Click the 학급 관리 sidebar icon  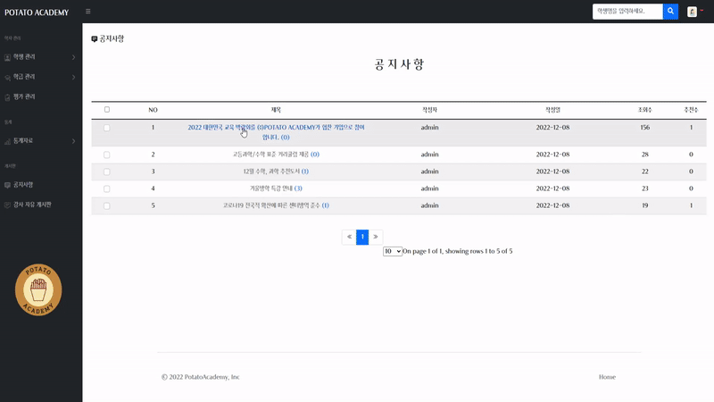(7, 78)
